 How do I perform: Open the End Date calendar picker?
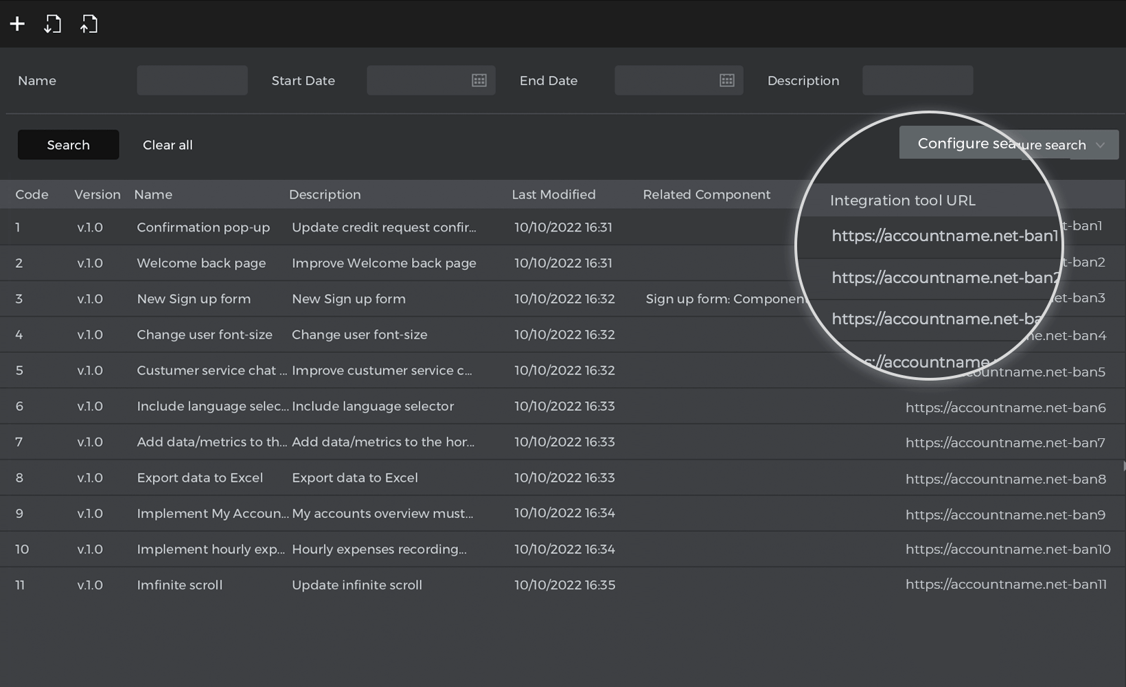pyautogui.click(x=727, y=80)
